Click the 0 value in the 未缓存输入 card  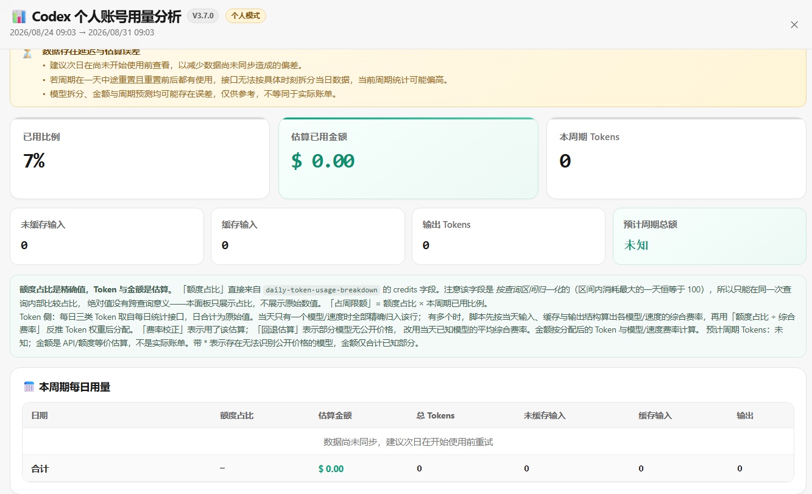click(x=24, y=245)
